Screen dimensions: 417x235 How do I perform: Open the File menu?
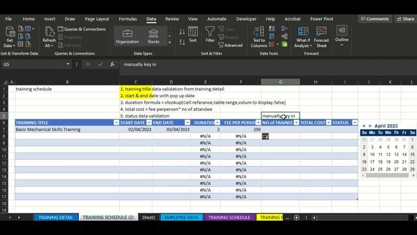pyautogui.click(x=8, y=19)
